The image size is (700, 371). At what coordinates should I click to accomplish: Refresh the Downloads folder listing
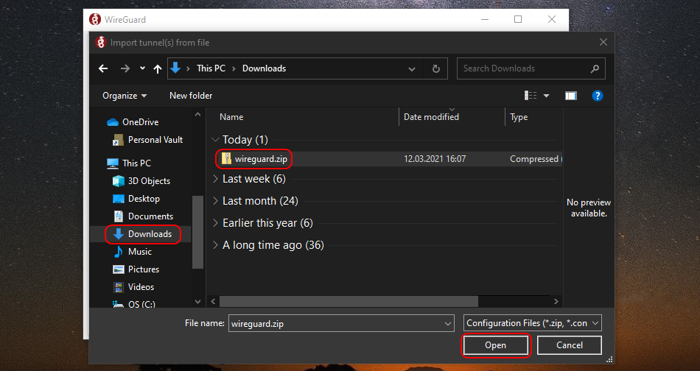(x=435, y=68)
